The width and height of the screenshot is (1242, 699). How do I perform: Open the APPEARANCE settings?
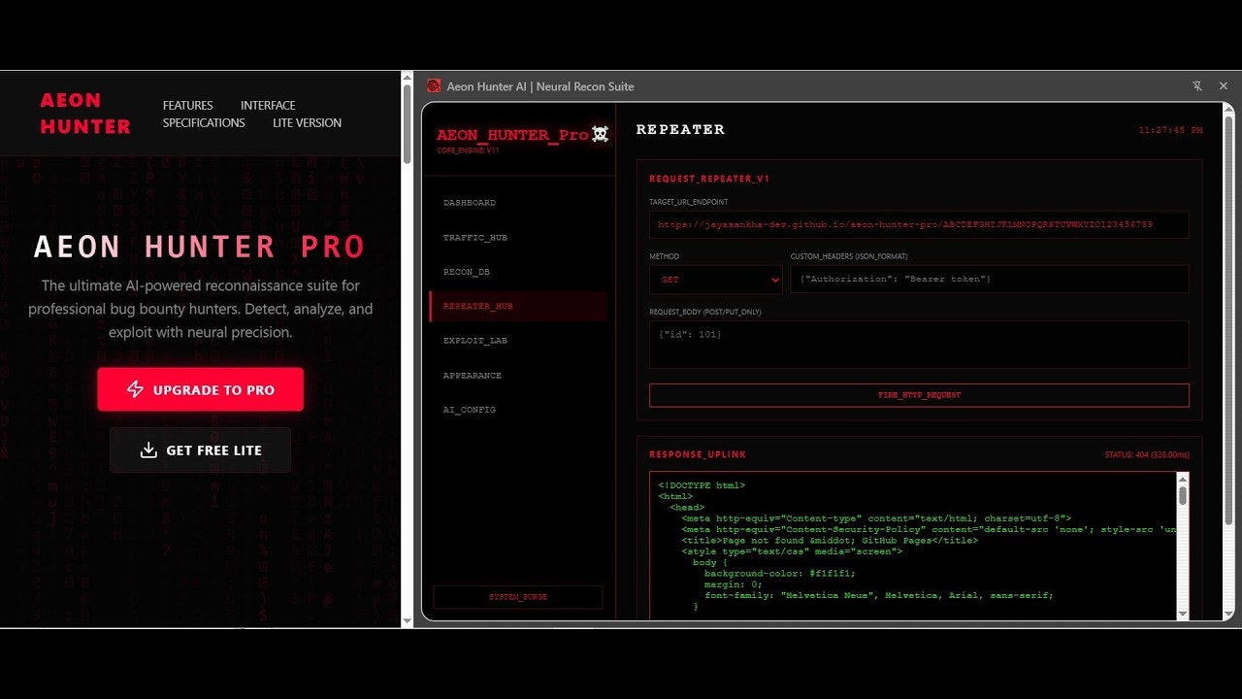tap(472, 375)
